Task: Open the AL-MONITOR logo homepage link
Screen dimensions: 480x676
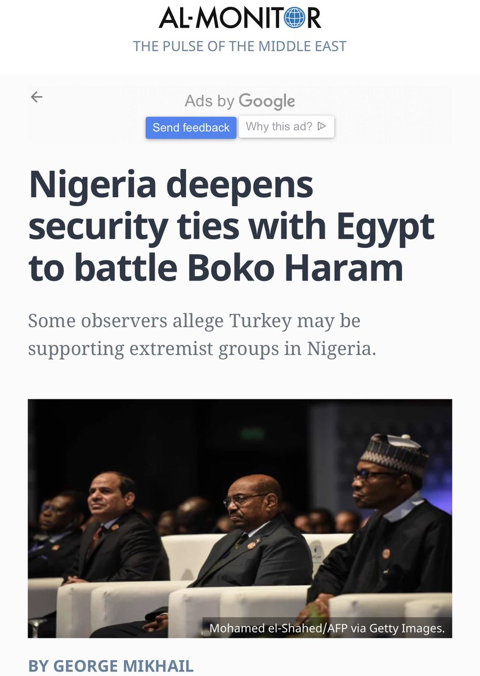Action: (240, 17)
